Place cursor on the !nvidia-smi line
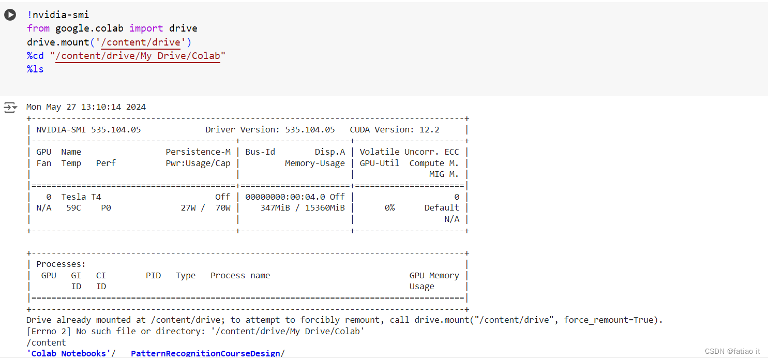This screenshot has height=359, width=768. point(58,15)
